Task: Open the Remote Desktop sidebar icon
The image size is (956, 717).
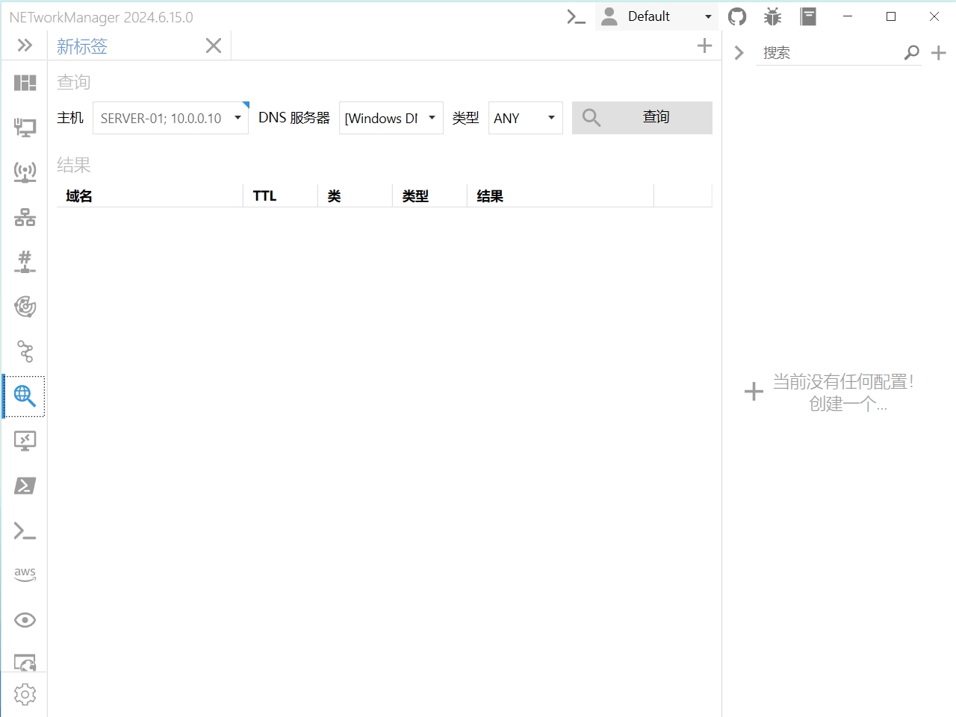Action: tap(25, 441)
